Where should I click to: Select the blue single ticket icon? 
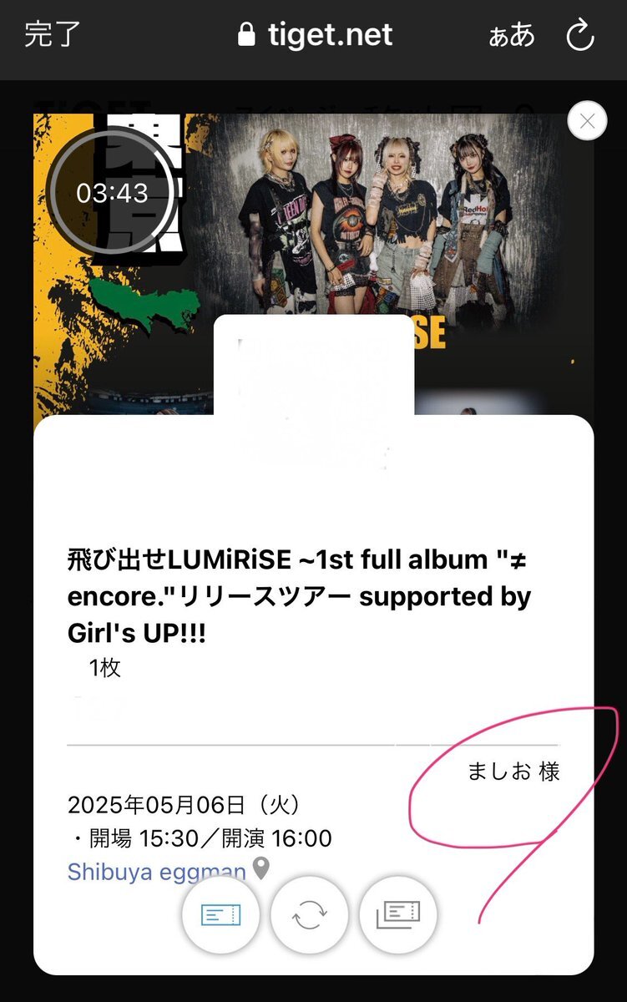click(x=220, y=915)
